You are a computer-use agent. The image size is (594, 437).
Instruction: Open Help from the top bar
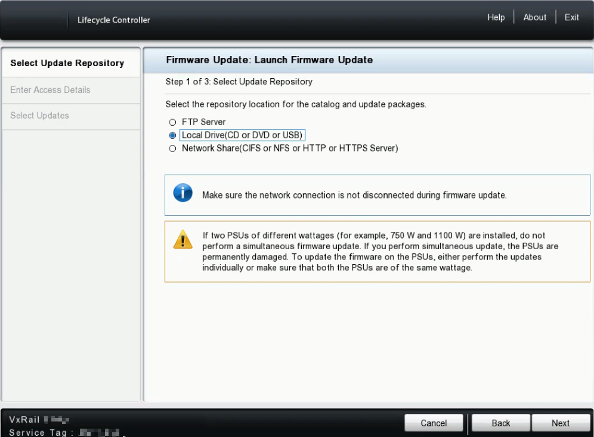pos(496,17)
